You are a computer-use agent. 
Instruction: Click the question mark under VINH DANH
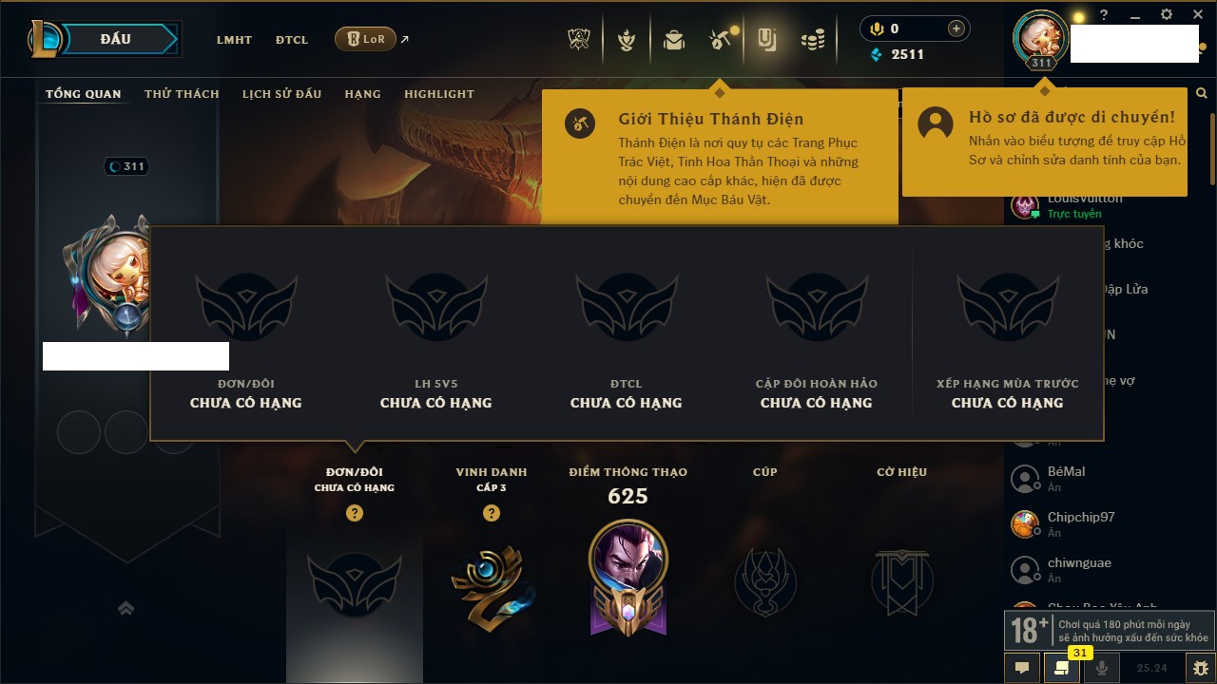pyautogui.click(x=492, y=513)
